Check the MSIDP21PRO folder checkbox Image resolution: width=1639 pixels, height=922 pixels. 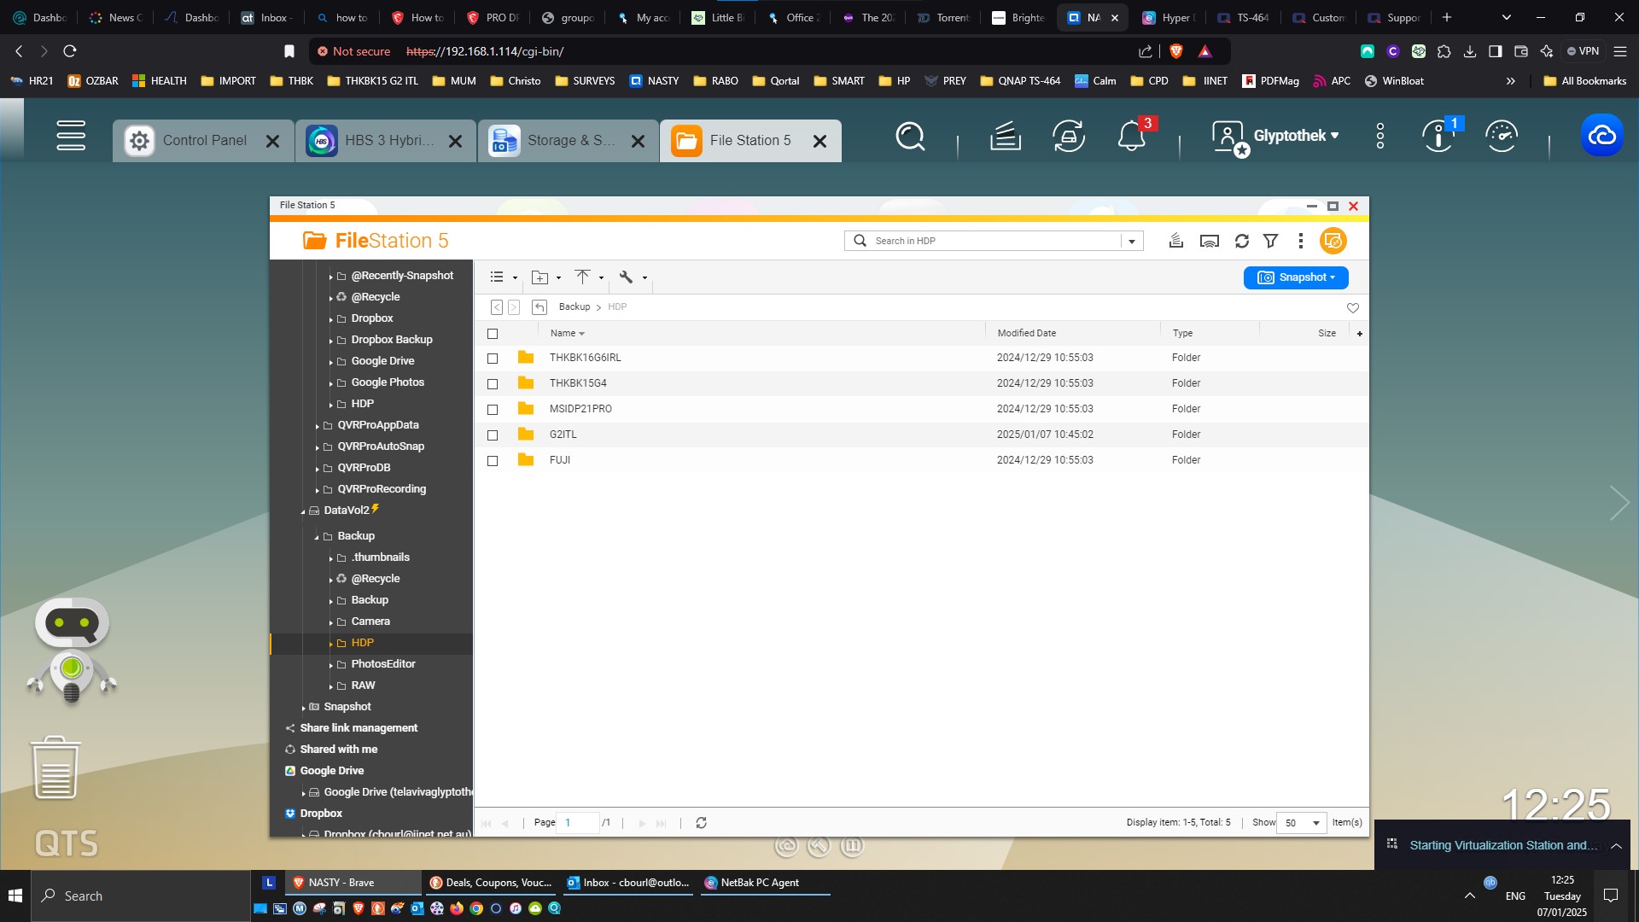[493, 410]
